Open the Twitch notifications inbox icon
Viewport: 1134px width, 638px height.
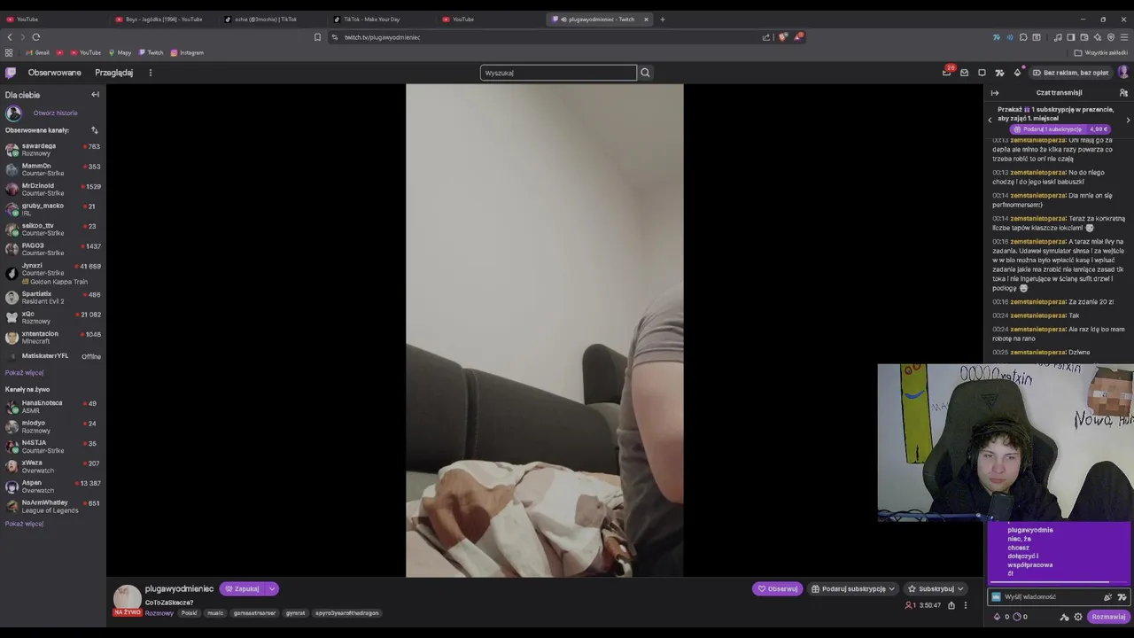pyautogui.click(x=964, y=73)
